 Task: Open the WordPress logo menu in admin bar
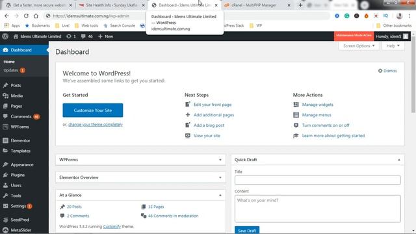[5, 36]
